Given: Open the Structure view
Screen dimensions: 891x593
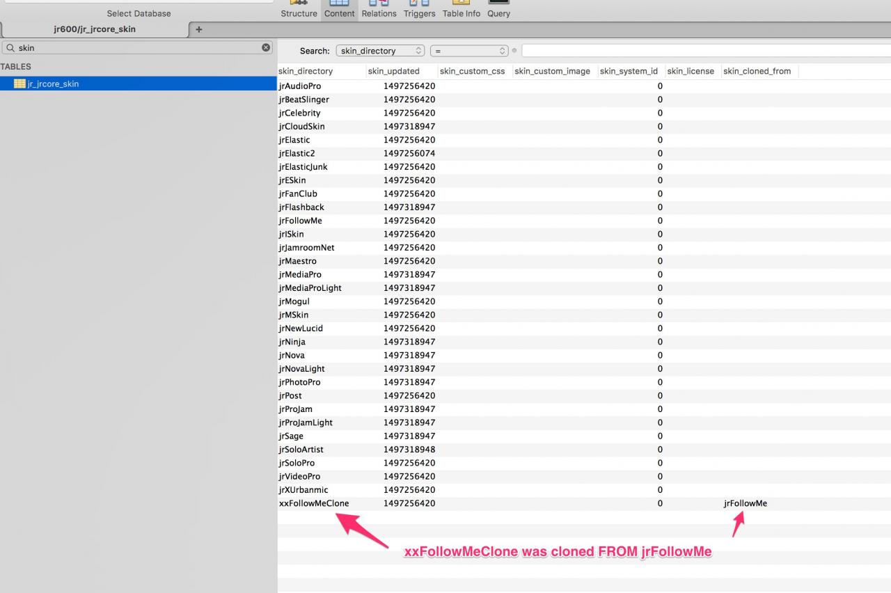Looking at the screenshot, I should tap(299, 10).
